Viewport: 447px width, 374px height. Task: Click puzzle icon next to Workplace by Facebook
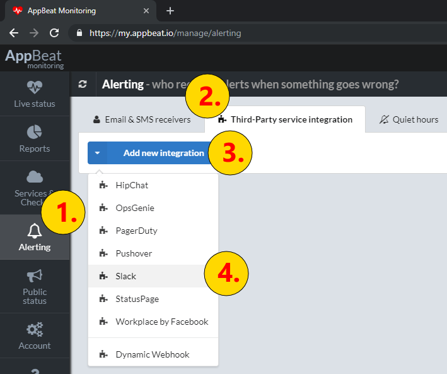103,322
